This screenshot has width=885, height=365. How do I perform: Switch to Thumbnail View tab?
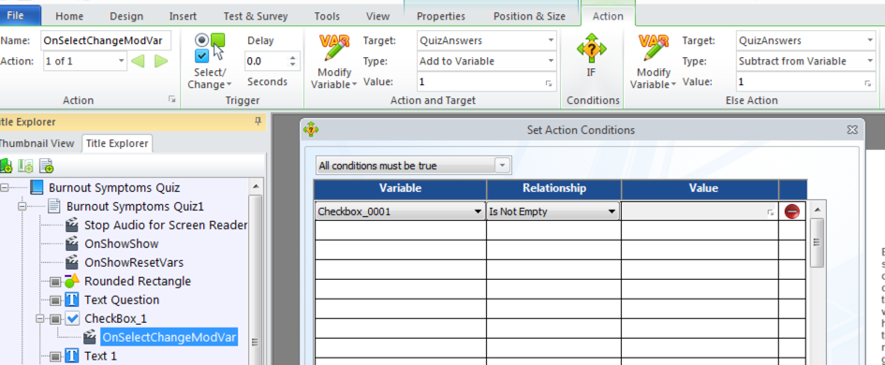click(x=37, y=143)
